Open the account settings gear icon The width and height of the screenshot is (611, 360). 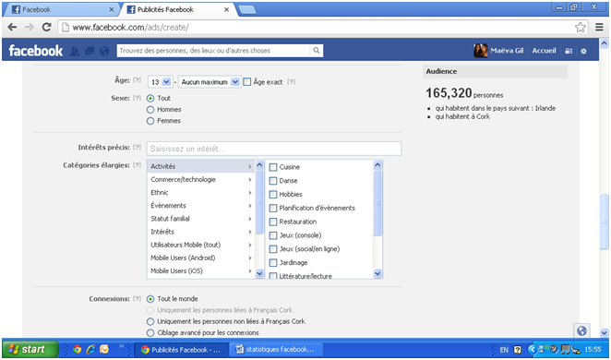tap(583, 51)
